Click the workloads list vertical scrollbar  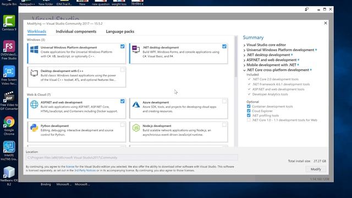click(x=236, y=56)
